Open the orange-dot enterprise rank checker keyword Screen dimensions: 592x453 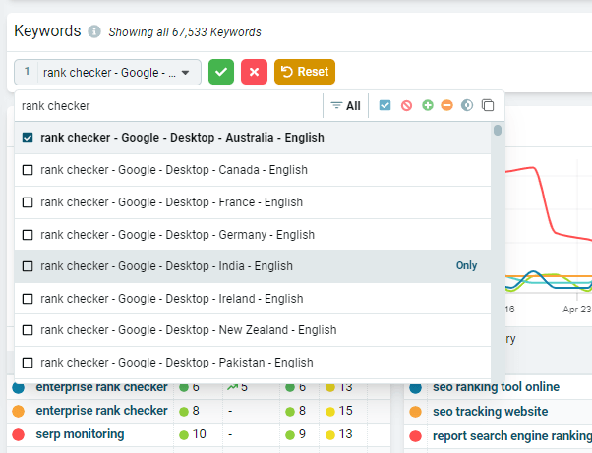(x=101, y=411)
